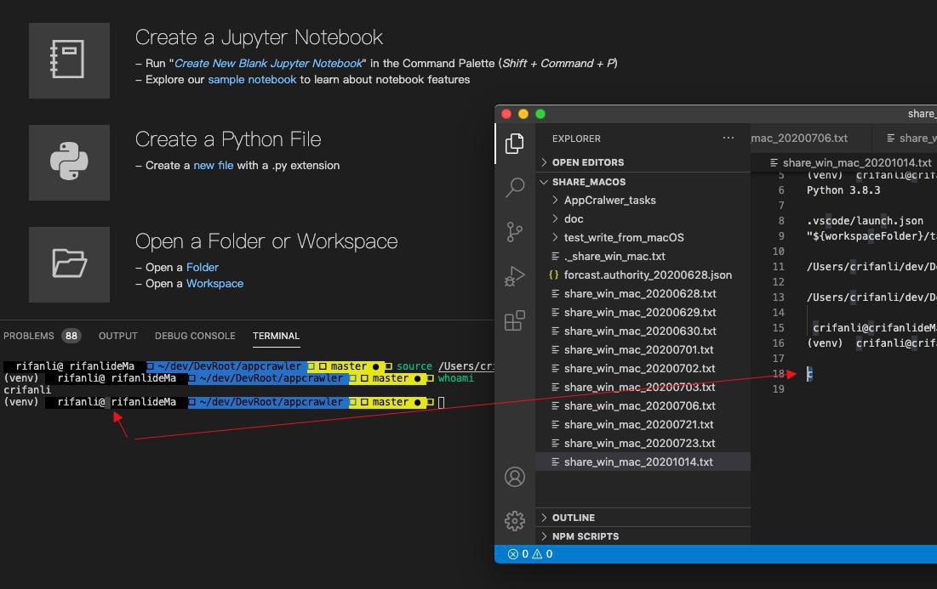937x589 pixels.
Task: Click the 'Python 3.8.3' line in editor
Action: (843, 190)
